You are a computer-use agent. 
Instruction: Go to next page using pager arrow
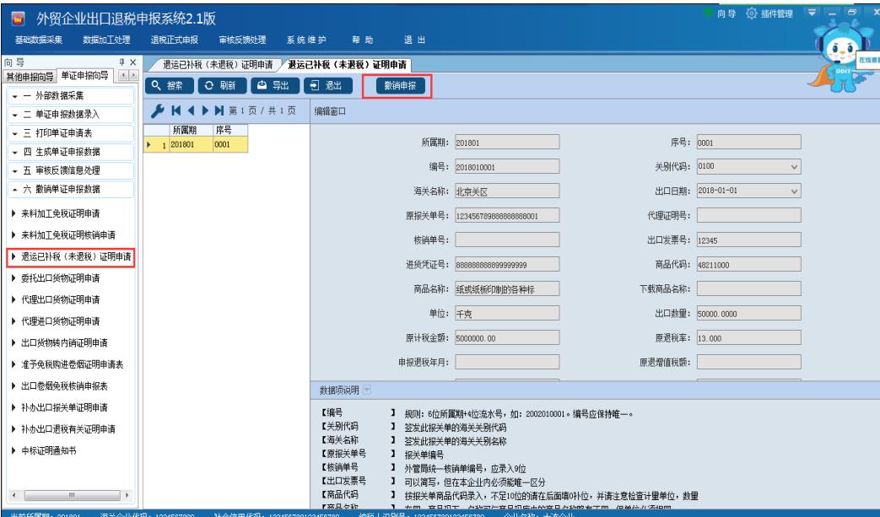(204, 111)
